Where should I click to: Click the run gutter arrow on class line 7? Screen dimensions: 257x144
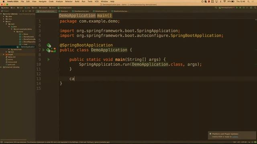click(43, 50)
